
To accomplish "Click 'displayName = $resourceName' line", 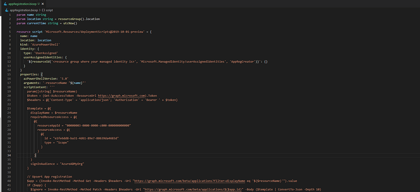I will (x=54, y=112).
